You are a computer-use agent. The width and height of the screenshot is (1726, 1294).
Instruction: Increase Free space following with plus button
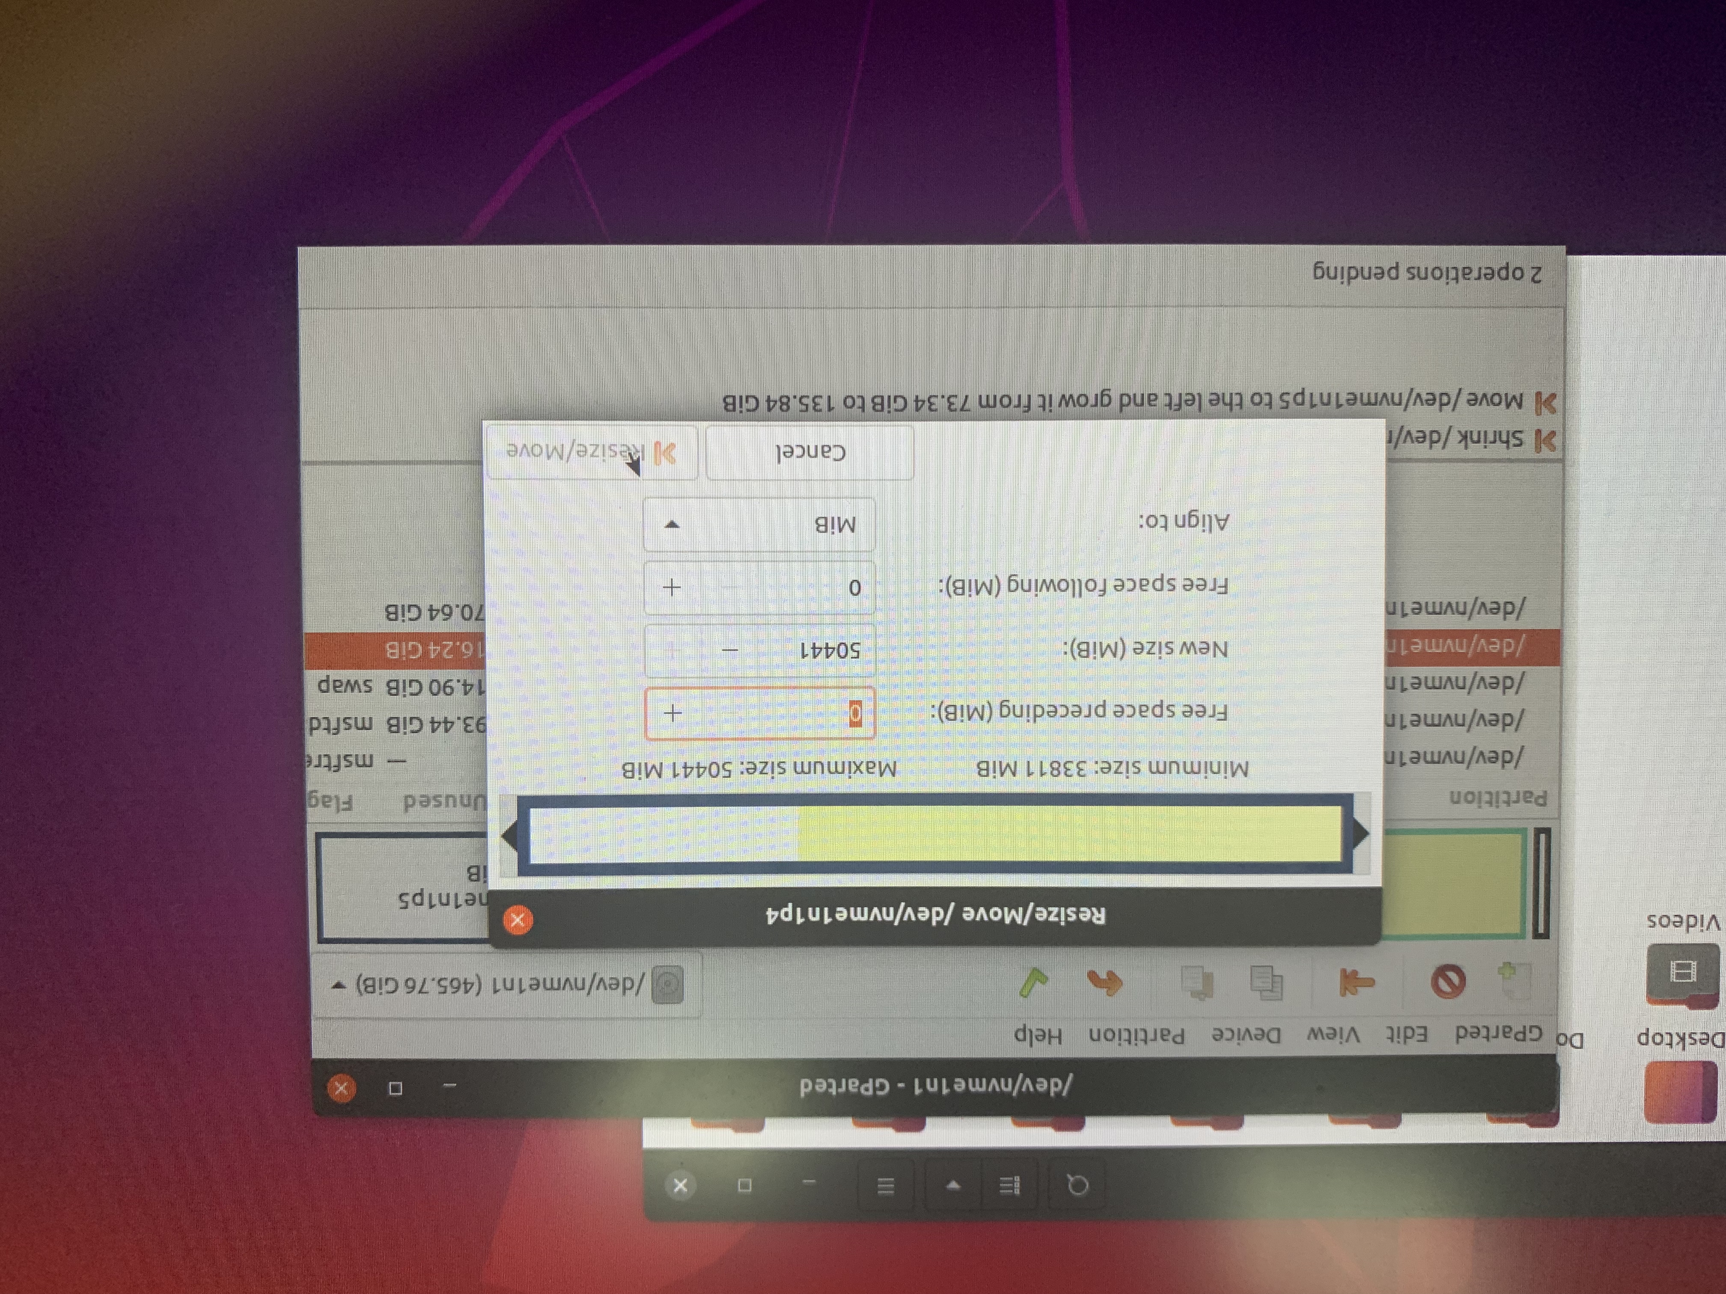pyautogui.click(x=672, y=587)
